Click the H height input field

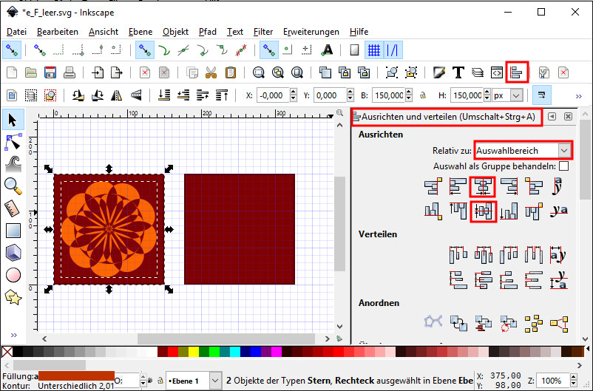pyautogui.click(x=467, y=95)
